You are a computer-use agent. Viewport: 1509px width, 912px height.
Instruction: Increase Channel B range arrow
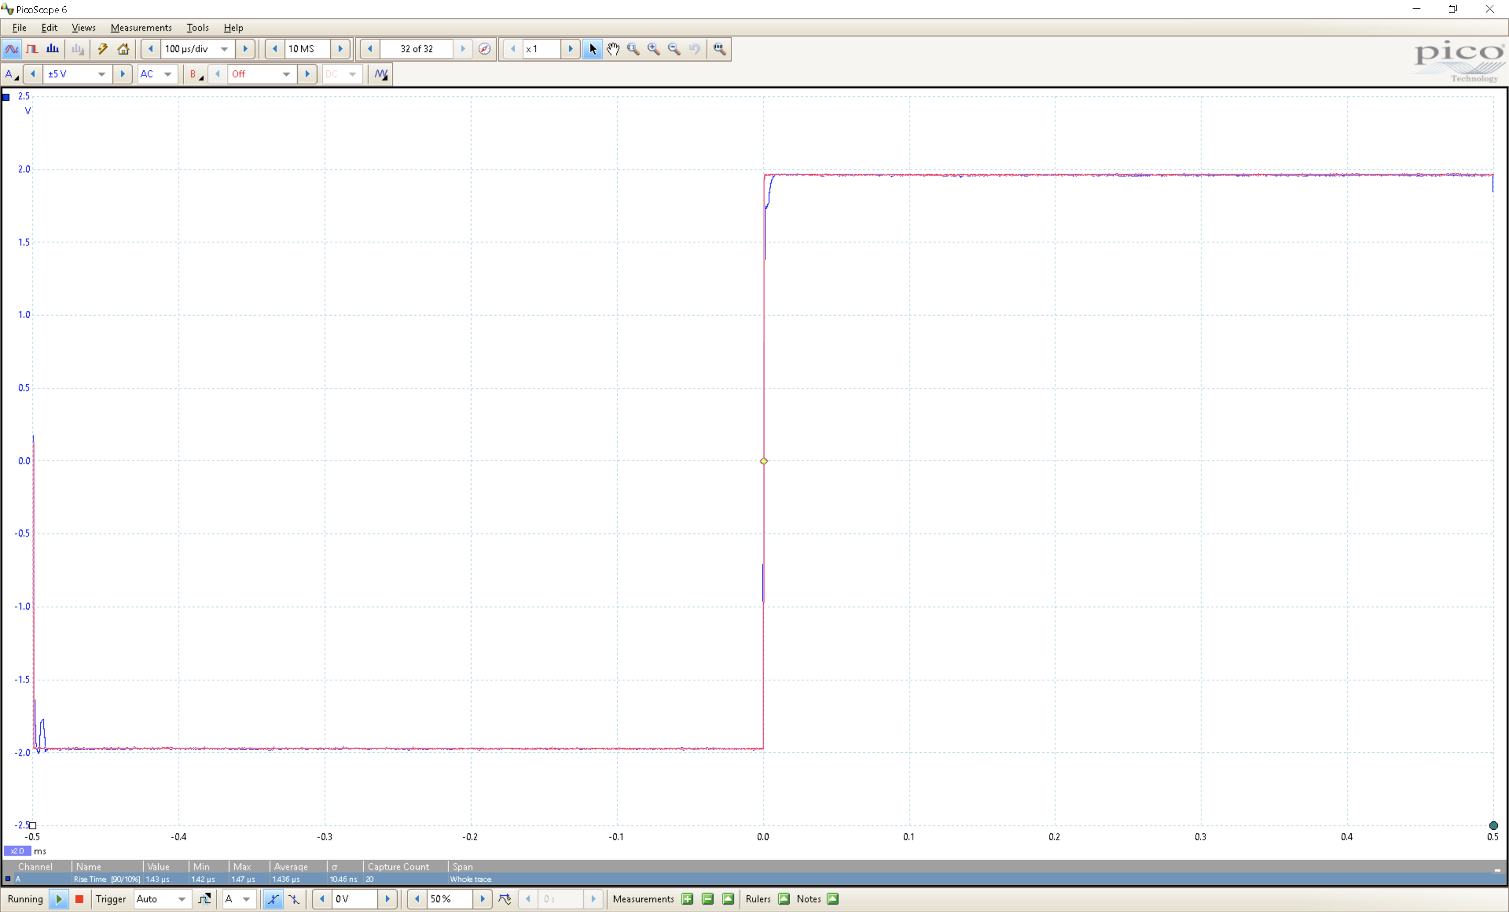(x=308, y=74)
